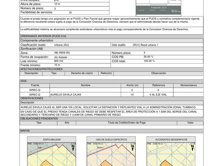Click the Ancho value '10' in Vías
221x166 pixels.
pos(132,95)
